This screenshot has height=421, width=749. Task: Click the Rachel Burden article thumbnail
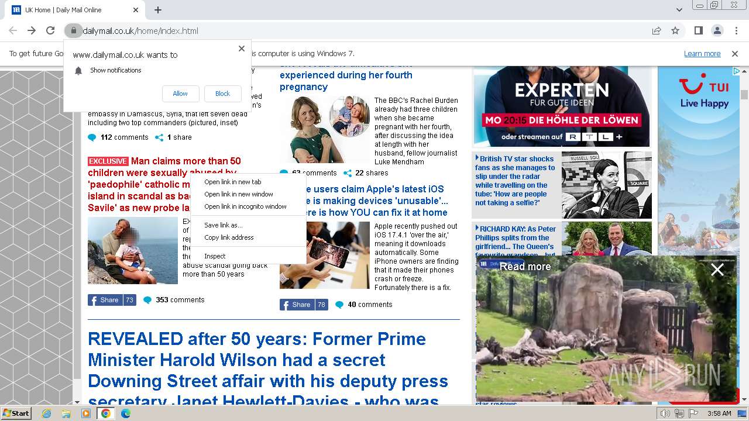click(x=325, y=129)
